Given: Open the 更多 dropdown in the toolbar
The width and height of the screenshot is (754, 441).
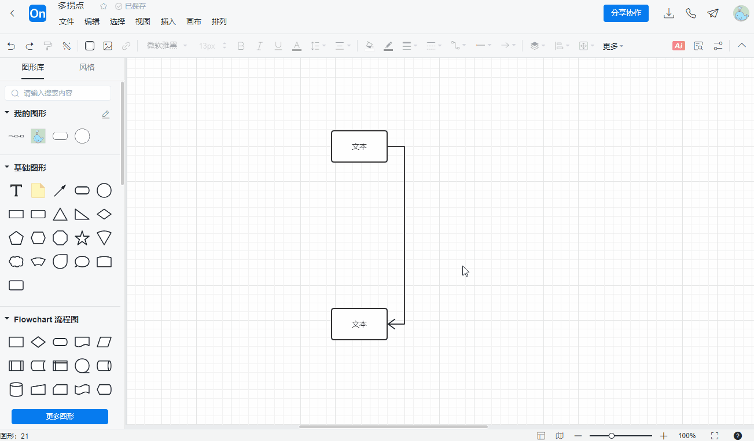Looking at the screenshot, I should pyautogui.click(x=613, y=46).
